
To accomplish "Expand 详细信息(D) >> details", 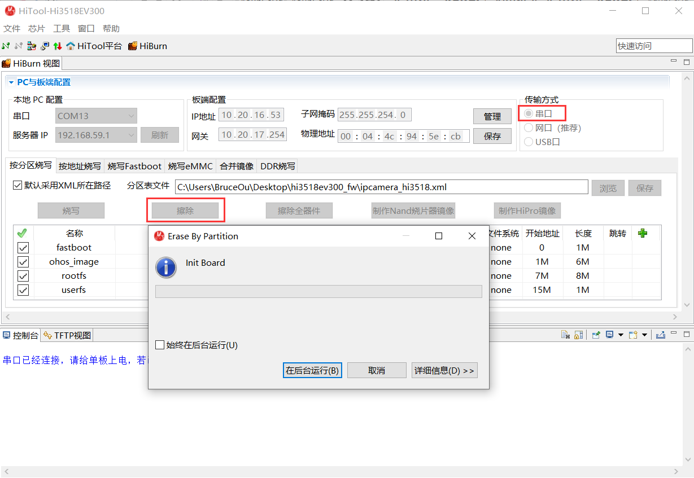I will [444, 370].
